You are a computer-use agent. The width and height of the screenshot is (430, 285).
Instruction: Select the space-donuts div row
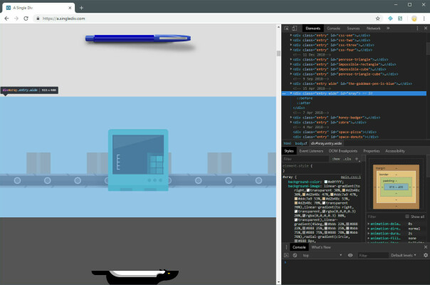(335, 137)
